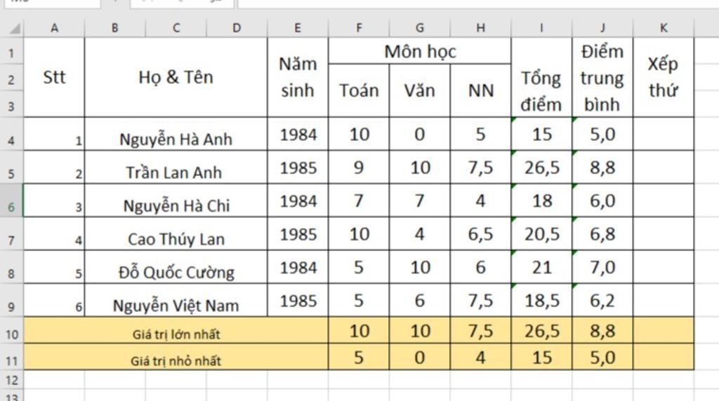Select Nguyễn Việt Nam's NN score cell
Viewport: 719px width, 401px height.
[480, 301]
